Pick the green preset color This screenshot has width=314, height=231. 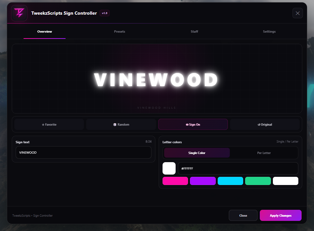pos(258,181)
